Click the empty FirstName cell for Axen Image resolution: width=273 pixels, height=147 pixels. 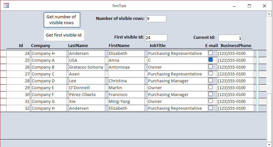coord(126,74)
